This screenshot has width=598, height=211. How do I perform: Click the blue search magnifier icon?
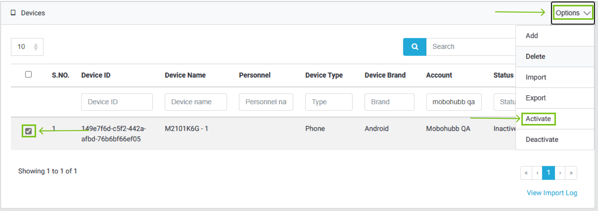[x=414, y=47]
